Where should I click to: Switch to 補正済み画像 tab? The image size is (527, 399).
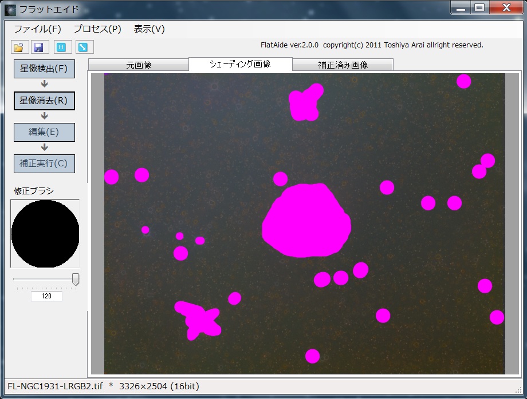point(343,65)
